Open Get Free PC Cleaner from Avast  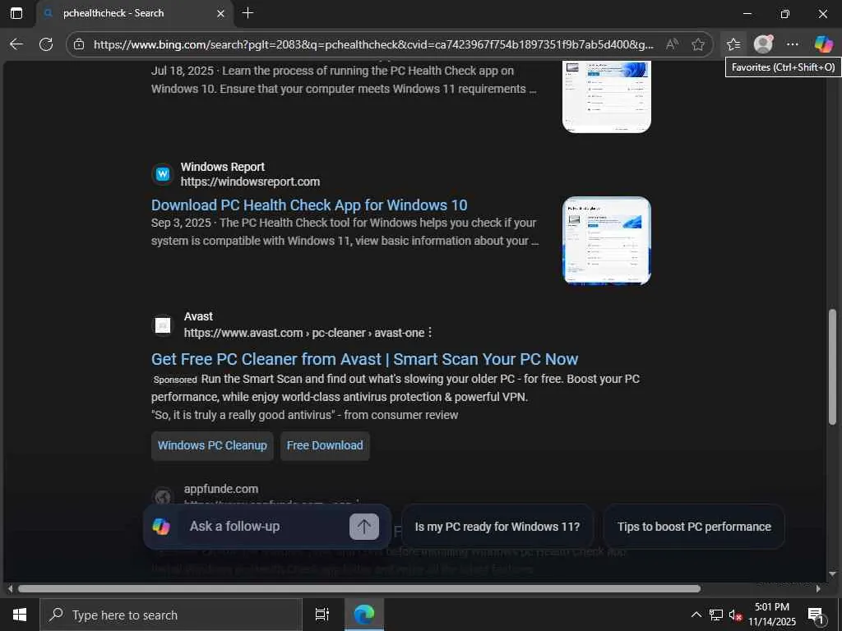(364, 359)
